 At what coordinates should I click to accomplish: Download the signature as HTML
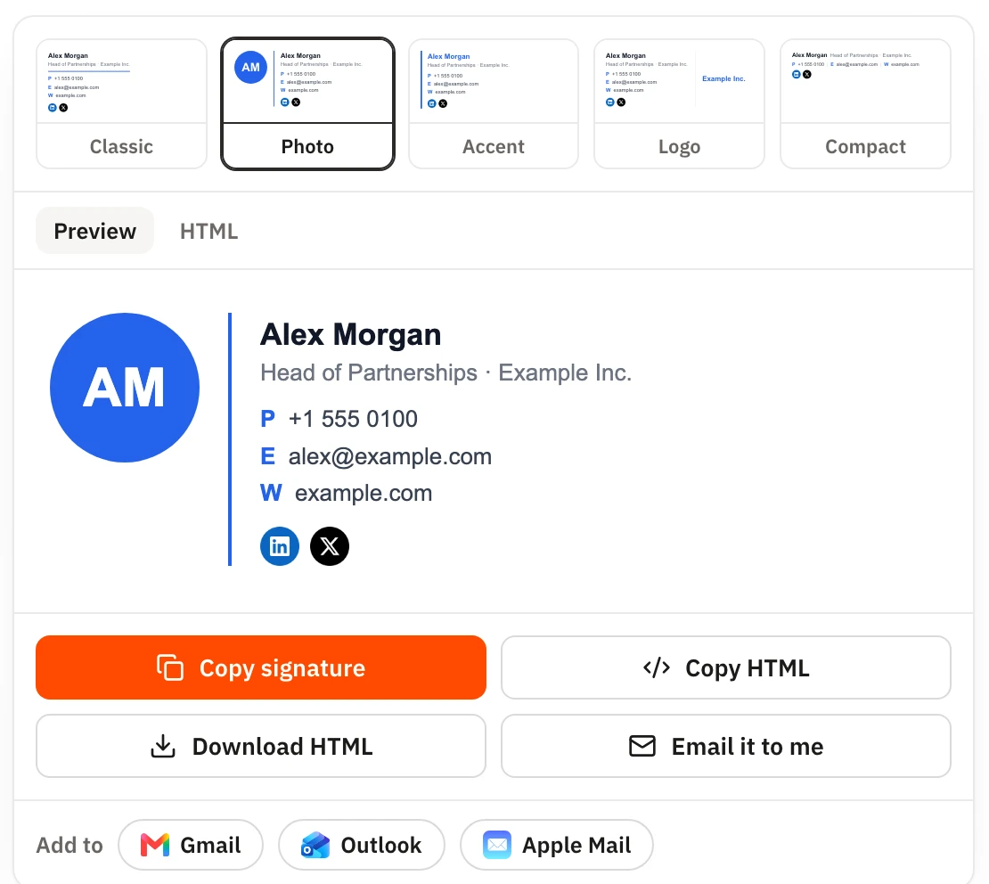click(261, 746)
